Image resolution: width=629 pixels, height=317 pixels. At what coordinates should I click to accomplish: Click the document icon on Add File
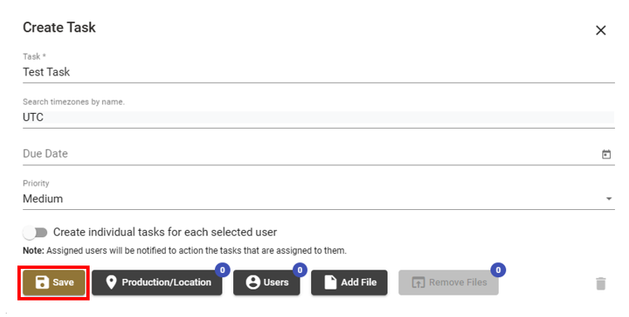[x=330, y=282]
